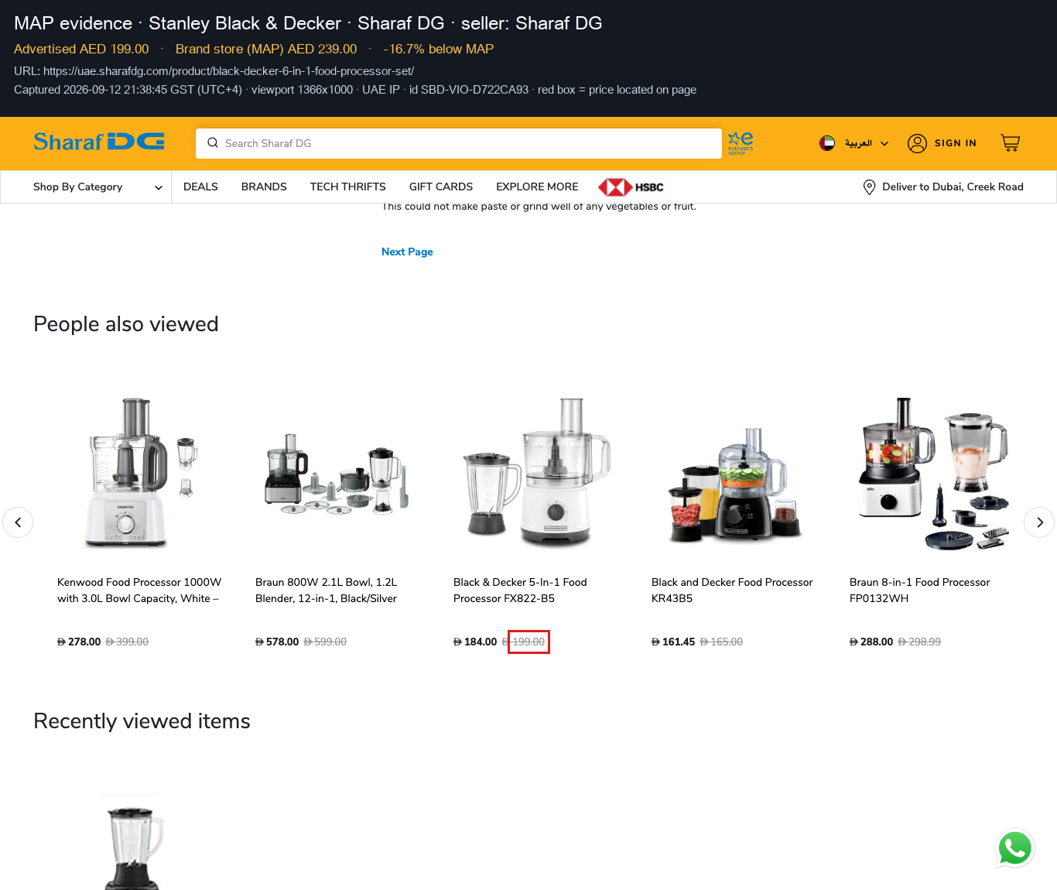The image size is (1057, 890).
Task: Click the Recently viewed items heading
Action: 142,721
